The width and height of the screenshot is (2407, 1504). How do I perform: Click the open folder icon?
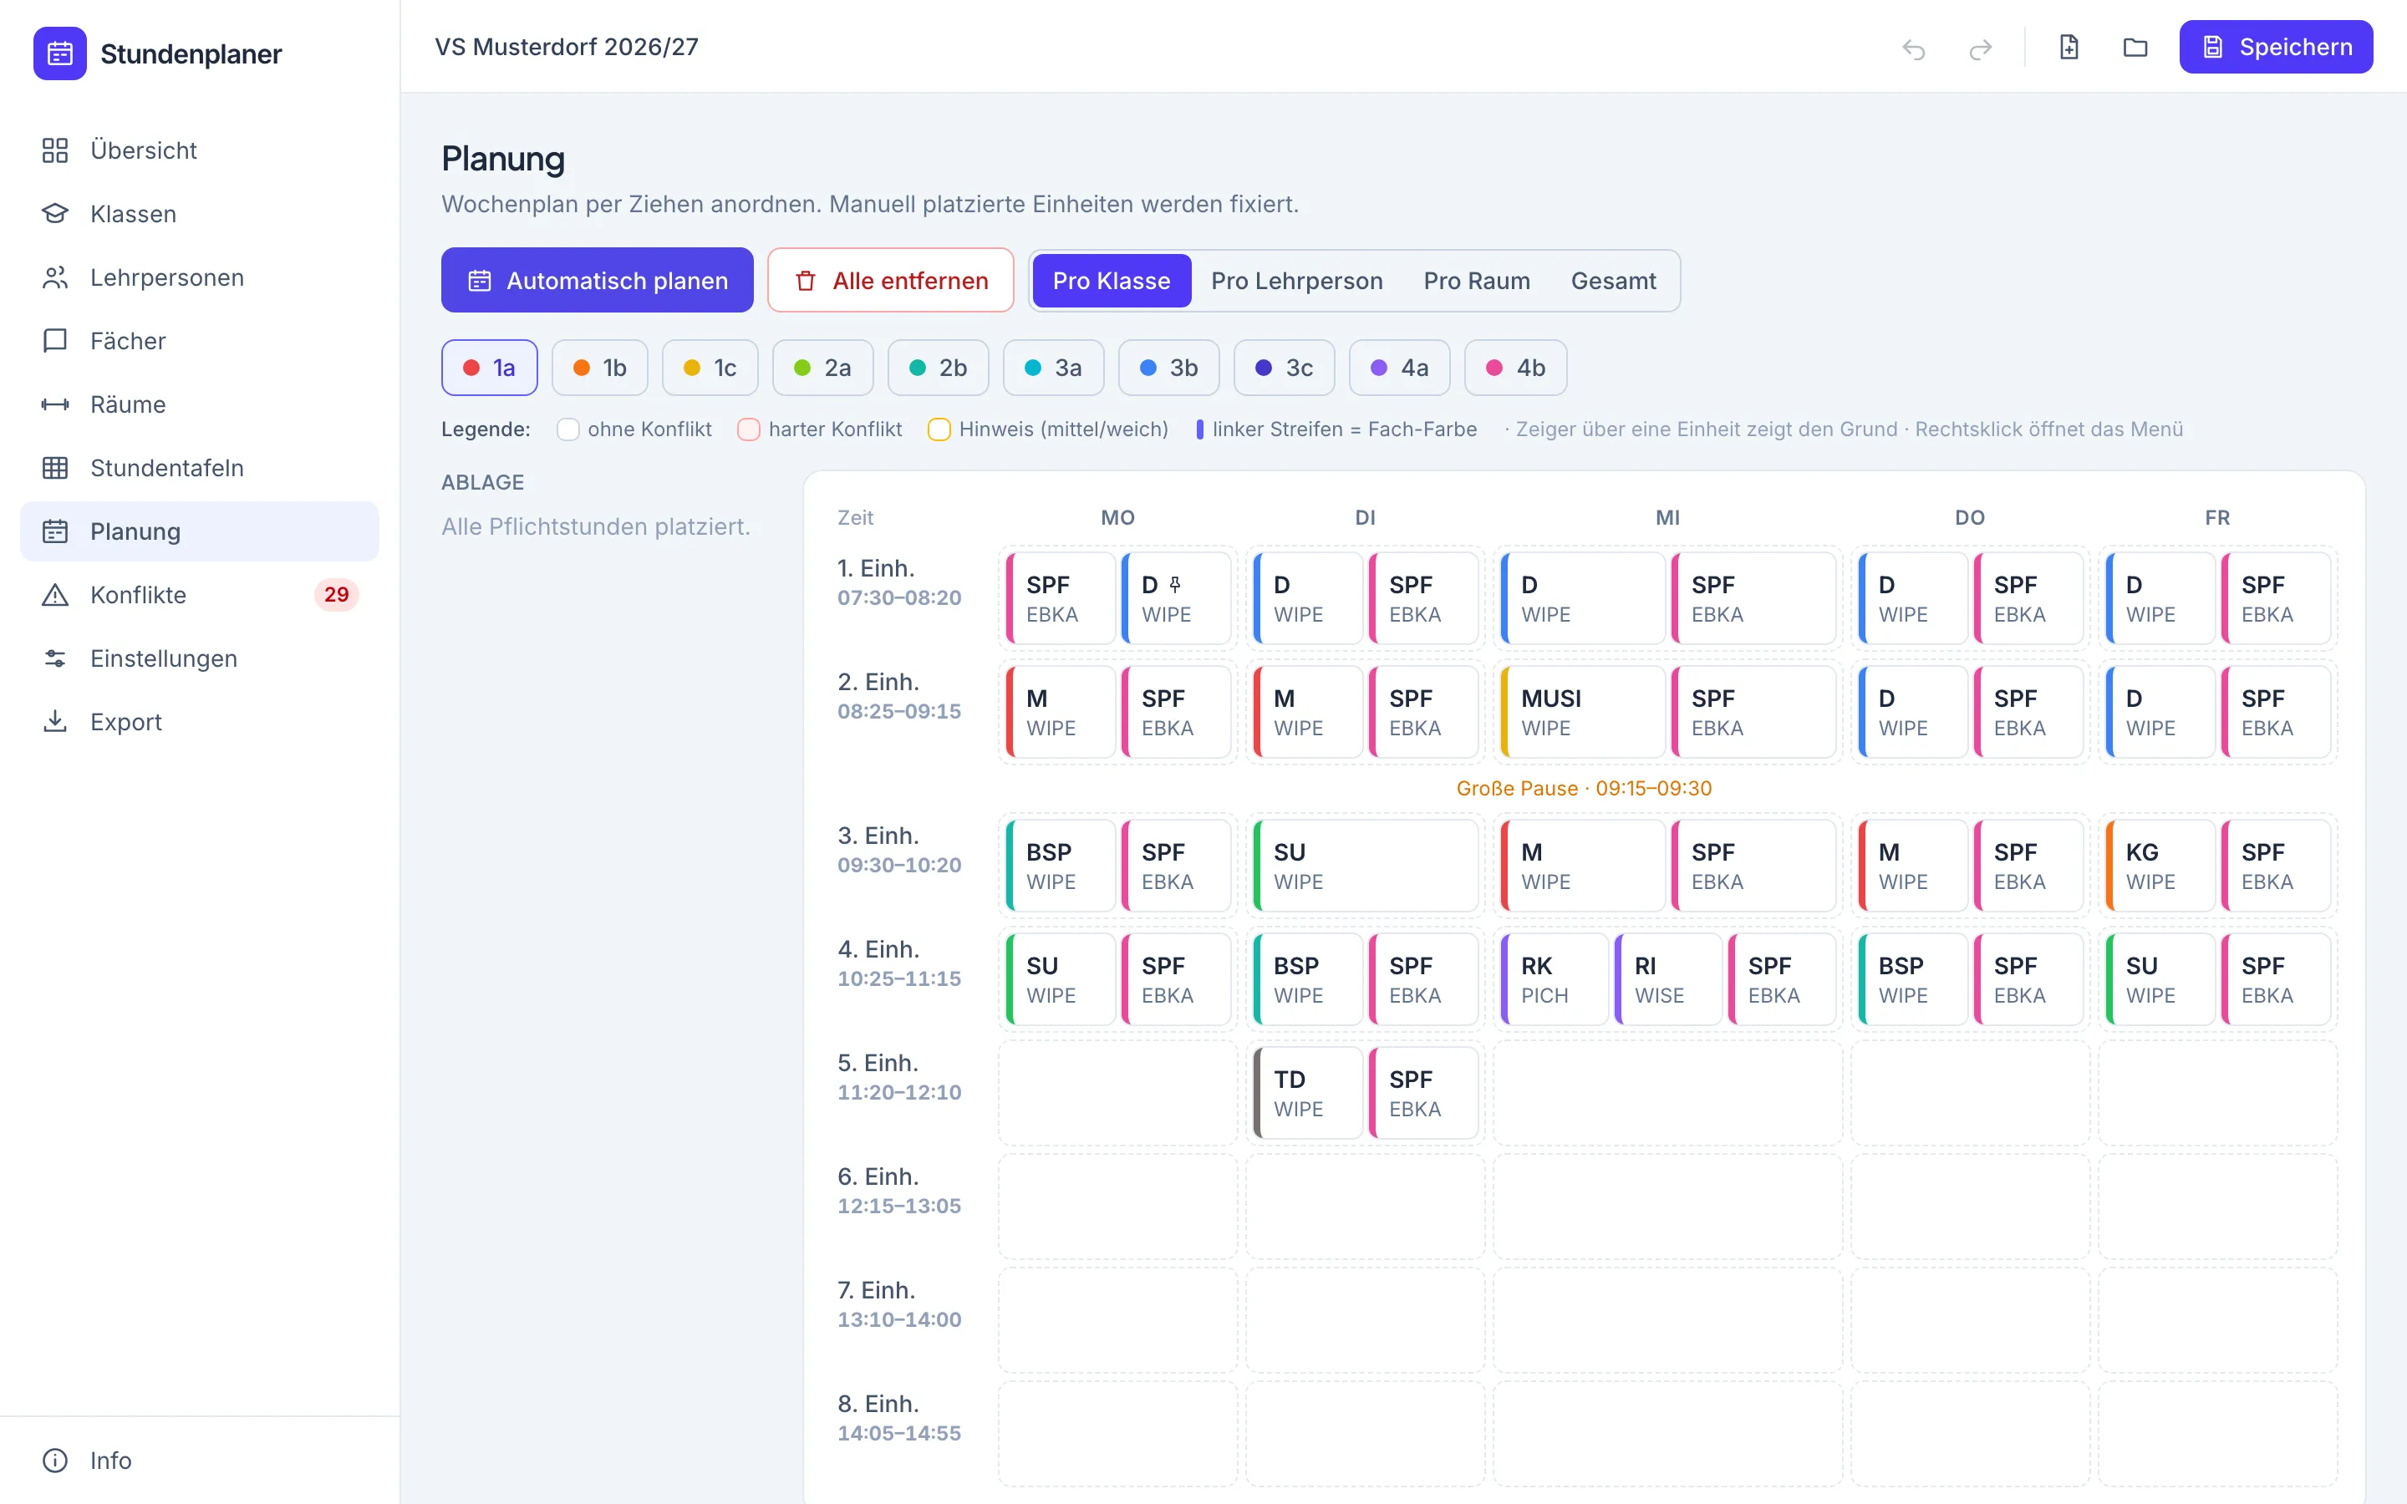[x=2135, y=47]
